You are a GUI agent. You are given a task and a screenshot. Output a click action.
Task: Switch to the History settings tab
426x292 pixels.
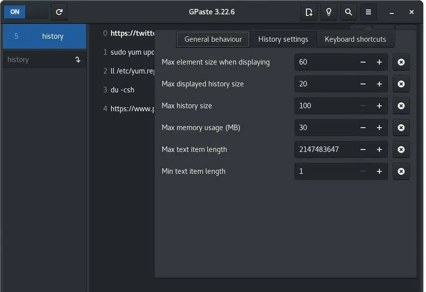tap(283, 39)
